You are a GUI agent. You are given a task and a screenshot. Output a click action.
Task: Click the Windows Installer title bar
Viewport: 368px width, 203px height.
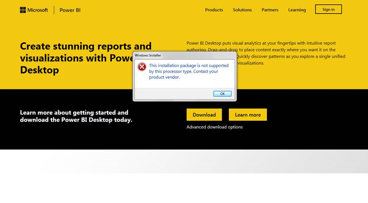click(x=185, y=55)
